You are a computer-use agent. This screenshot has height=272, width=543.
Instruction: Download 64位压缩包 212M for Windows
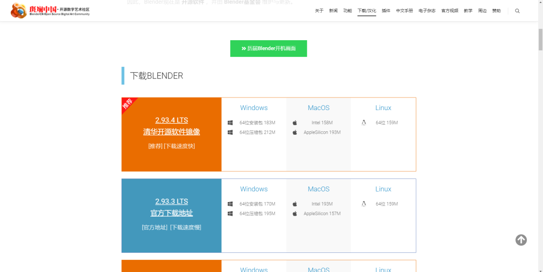point(257,132)
